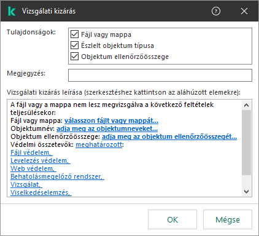Click the meghatározott link
The height and width of the screenshot is (236, 259).
[x=99, y=144]
